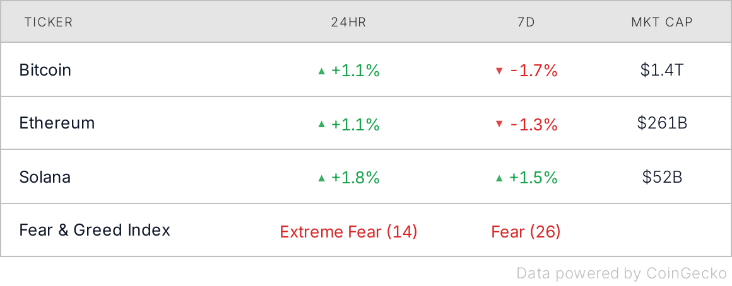Open the Fear & Greed Index label
The image size is (732, 286).
(x=95, y=230)
